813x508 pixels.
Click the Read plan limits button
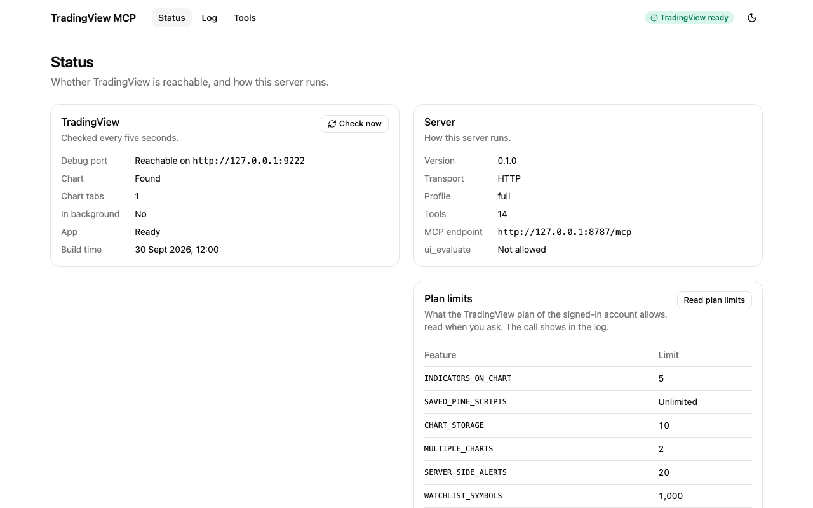pos(714,300)
